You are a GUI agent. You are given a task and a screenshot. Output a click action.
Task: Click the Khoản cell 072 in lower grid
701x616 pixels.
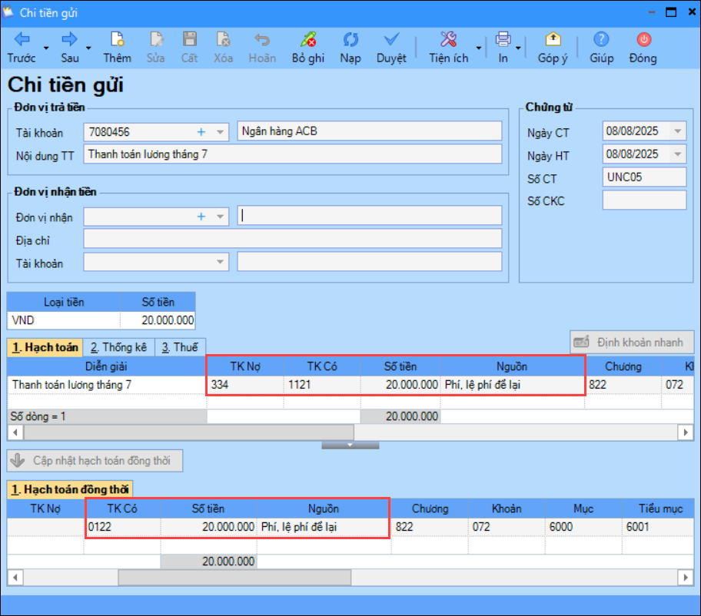coord(507,527)
